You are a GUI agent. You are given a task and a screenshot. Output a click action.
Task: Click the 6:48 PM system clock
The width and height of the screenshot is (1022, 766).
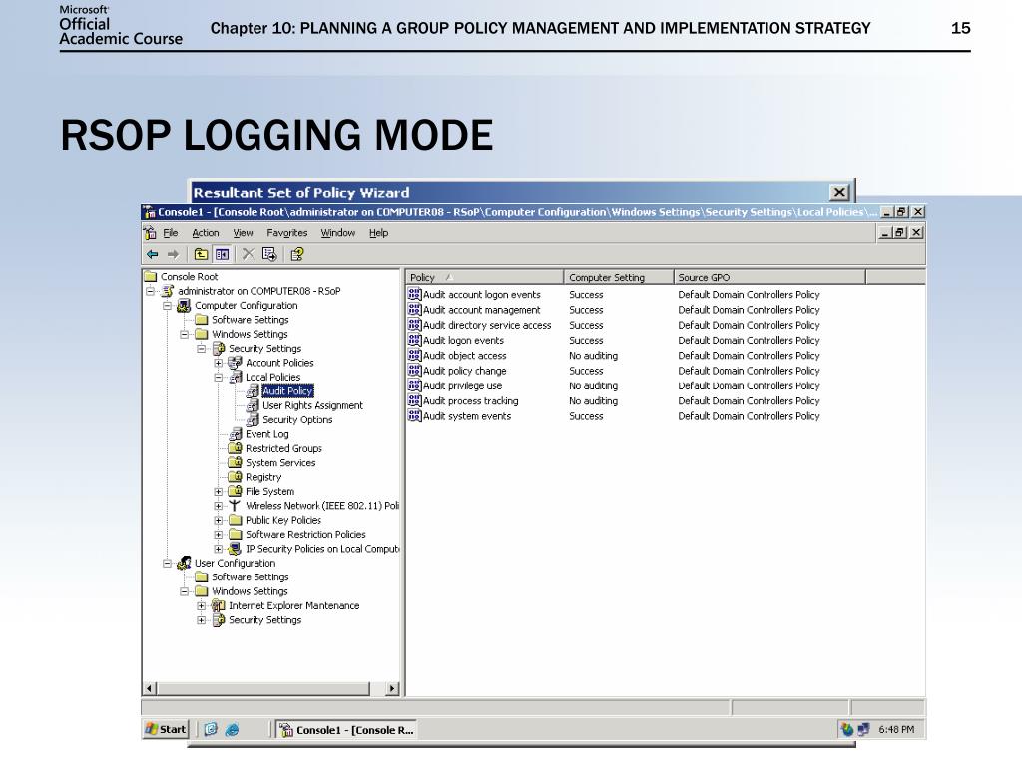[896, 729]
